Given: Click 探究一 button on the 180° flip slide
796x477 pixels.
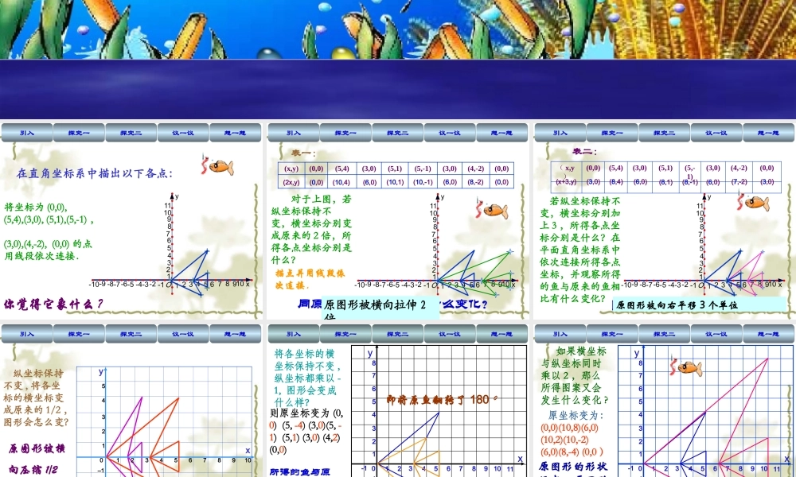Looking at the screenshot, I should 345,334.
